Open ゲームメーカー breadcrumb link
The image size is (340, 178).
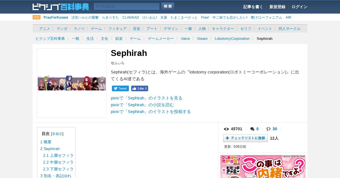tap(161, 38)
